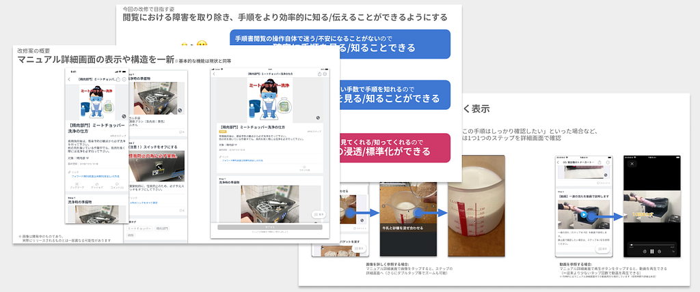Open the blue link in left phone mockup

(x=95, y=176)
